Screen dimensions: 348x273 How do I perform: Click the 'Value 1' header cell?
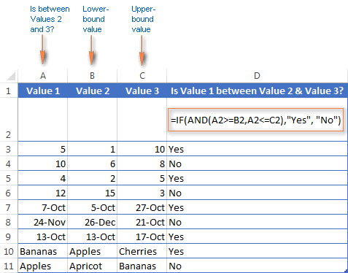pos(43,91)
